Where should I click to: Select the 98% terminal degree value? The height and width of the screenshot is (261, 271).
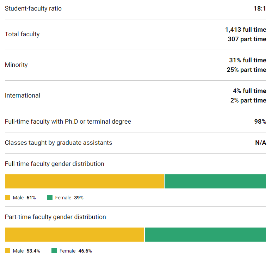click(260, 122)
